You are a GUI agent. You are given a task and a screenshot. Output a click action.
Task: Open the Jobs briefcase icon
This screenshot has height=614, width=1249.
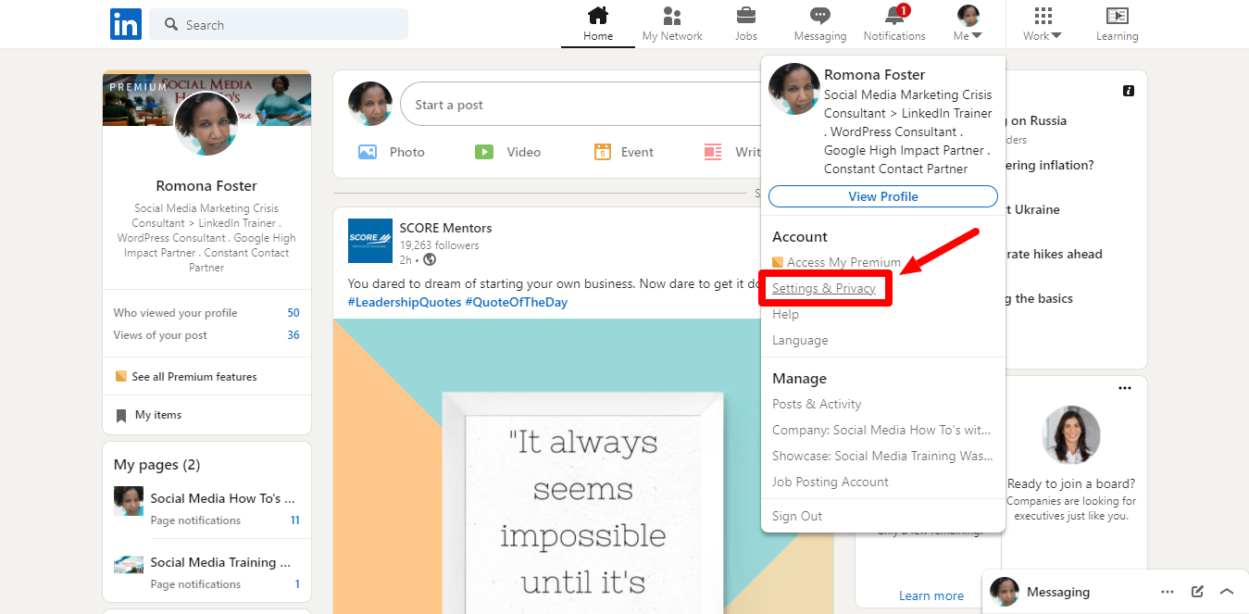[746, 16]
